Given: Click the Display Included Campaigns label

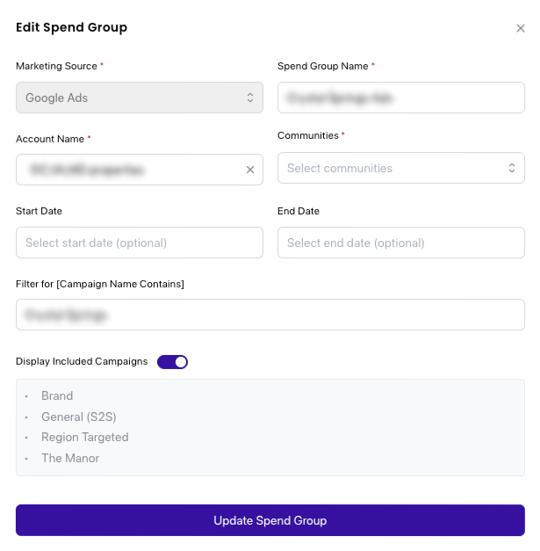Looking at the screenshot, I should 82,361.
